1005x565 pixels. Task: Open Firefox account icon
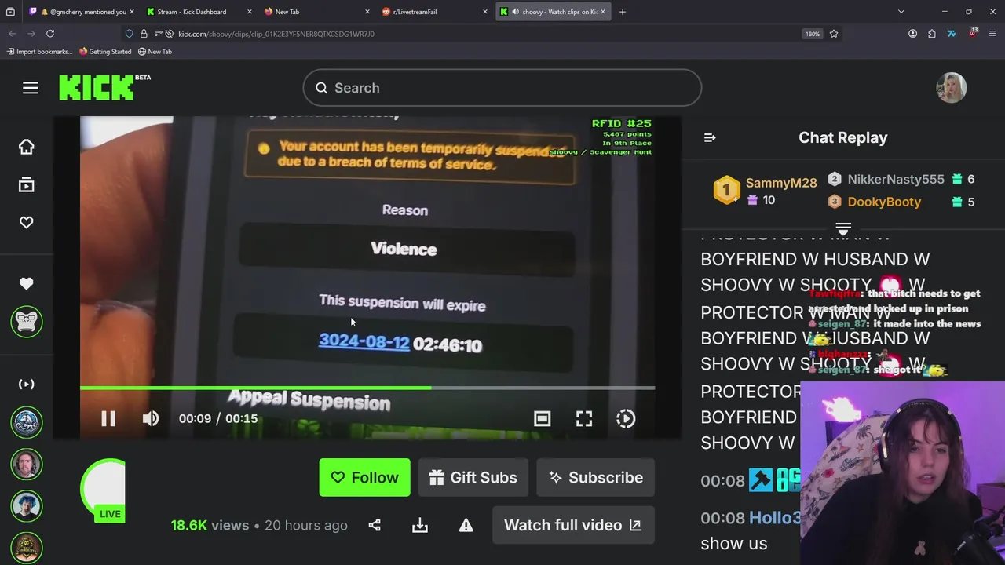[912, 34]
